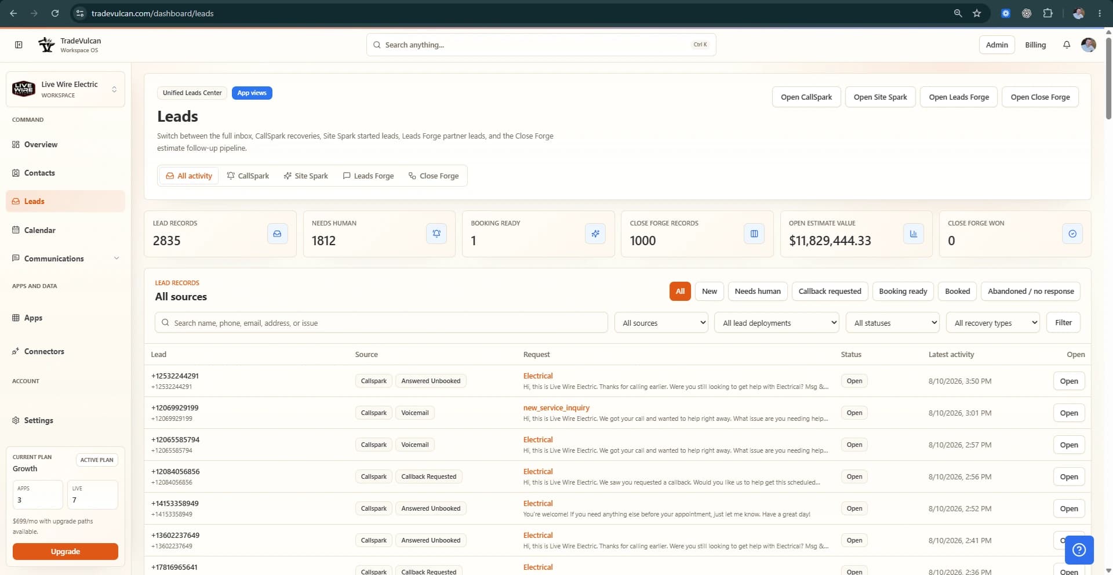Collapse the sidebar panel icon

[x=19, y=45]
